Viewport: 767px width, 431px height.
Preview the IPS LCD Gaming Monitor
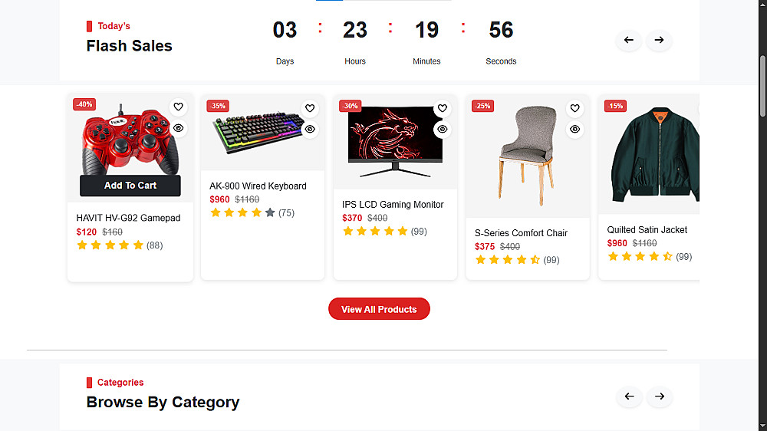click(442, 130)
